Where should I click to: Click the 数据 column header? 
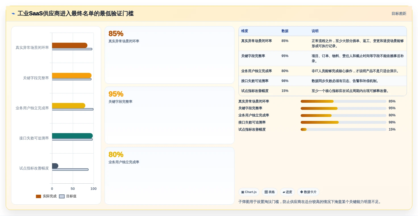click(x=285, y=31)
